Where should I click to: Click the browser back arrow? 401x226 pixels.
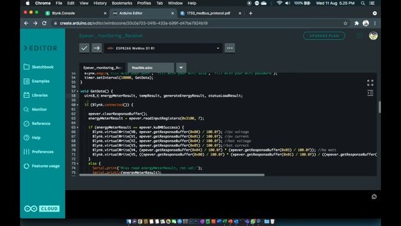[x=26, y=23]
